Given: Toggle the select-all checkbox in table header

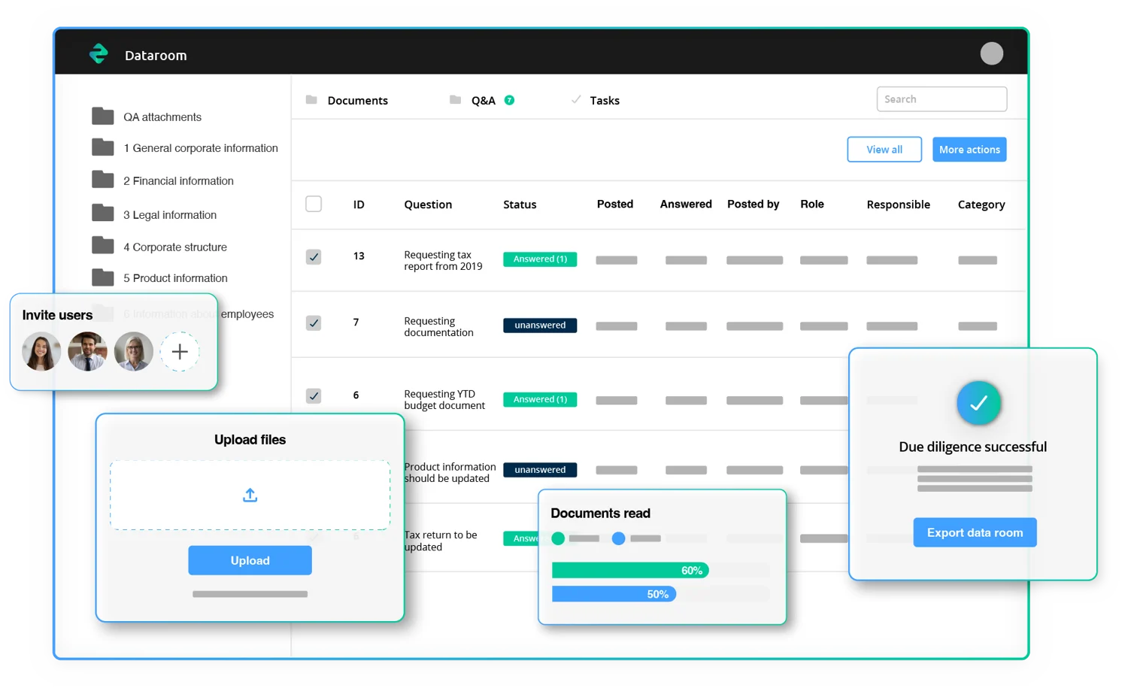Looking at the screenshot, I should point(314,204).
